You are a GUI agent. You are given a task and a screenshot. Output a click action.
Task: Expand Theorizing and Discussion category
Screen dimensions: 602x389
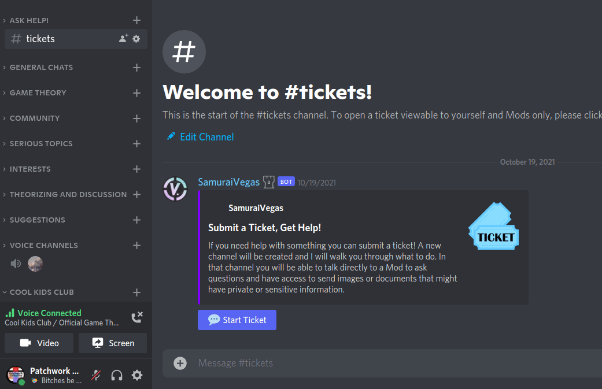click(68, 195)
